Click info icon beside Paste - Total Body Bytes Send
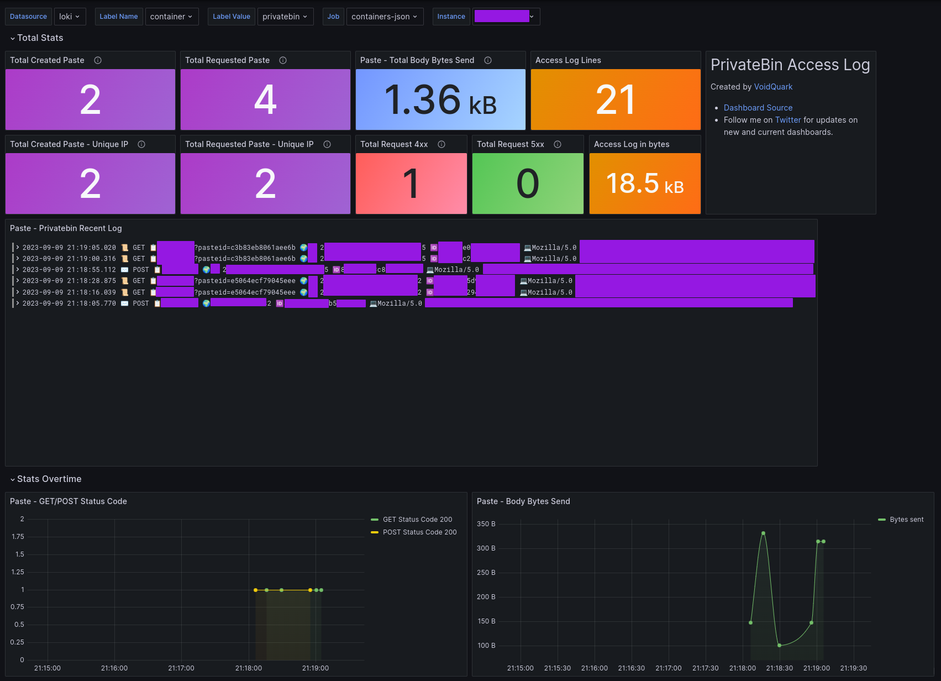The image size is (941, 681). [x=488, y=60]
